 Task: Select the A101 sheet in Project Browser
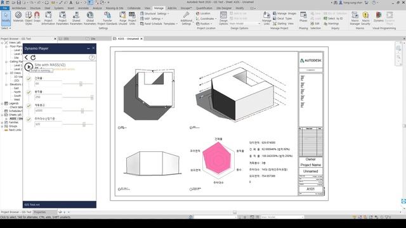pyautogui.click(x=16, y=118)
